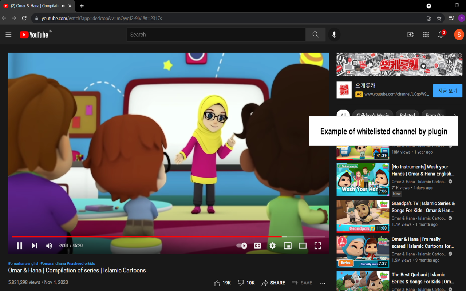Viewport: 466px width, 291px height.
Task: Start voice search with microphone icon
Action: [x=334, y=35]
